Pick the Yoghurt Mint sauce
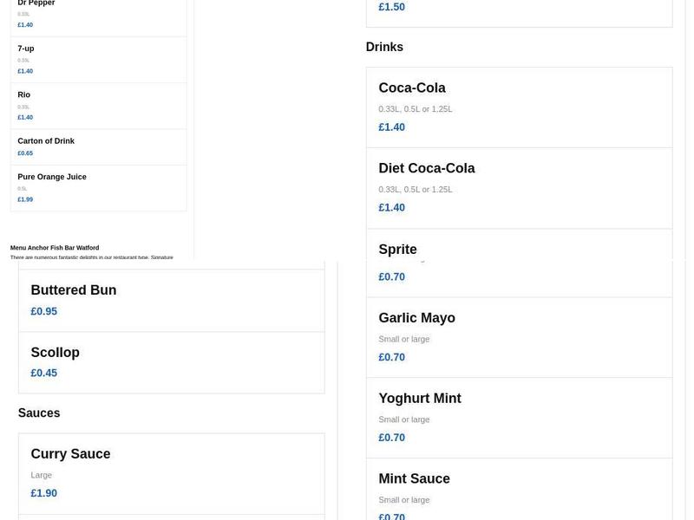 click(420, 399)
